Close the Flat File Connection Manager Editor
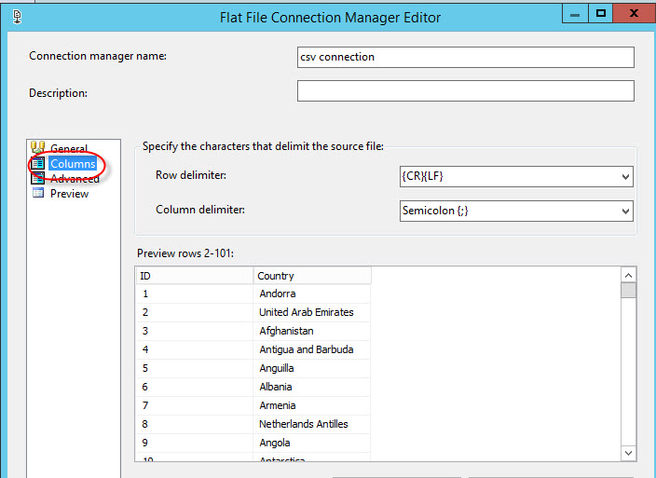The width and height of the screenshot is (656, 478). 638,13
